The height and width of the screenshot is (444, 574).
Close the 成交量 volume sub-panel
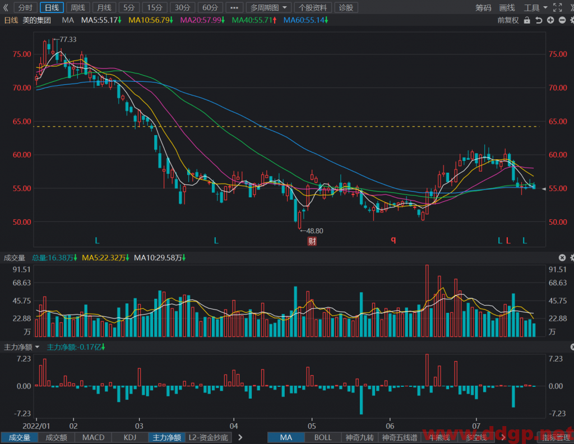[562, 258]
